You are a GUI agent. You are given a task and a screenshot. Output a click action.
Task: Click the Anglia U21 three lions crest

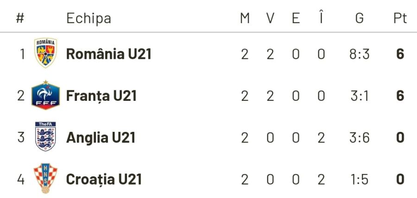coord(45,137)
